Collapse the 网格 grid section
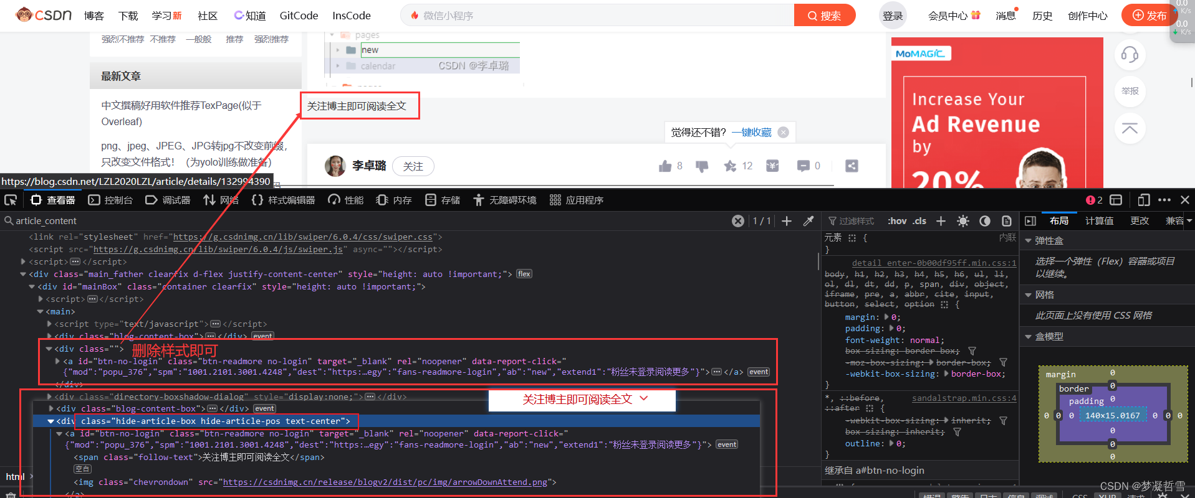This screenshot has width=1195, height=498. click(x=1029, y=295)
